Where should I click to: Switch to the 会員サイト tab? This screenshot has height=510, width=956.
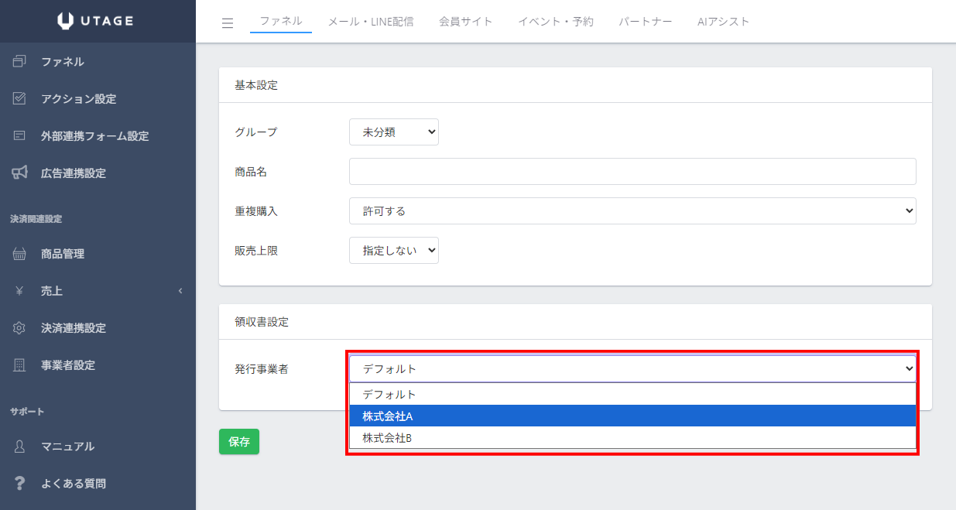point(465,22)
